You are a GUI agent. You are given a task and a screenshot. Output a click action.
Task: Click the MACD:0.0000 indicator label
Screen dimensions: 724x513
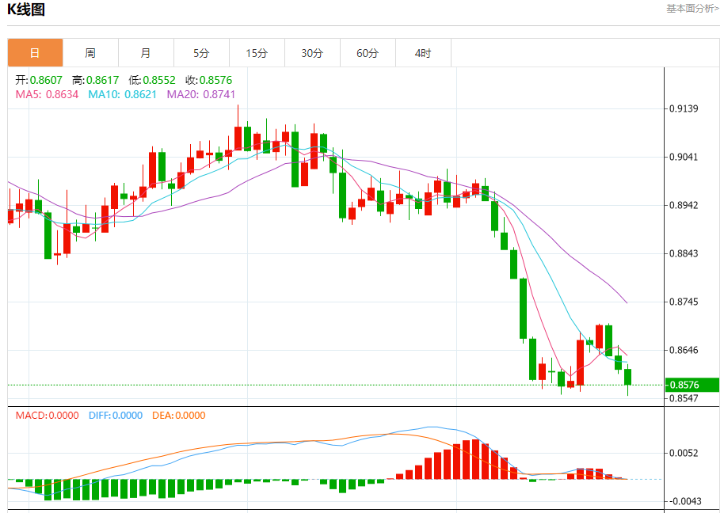point(47,415)
